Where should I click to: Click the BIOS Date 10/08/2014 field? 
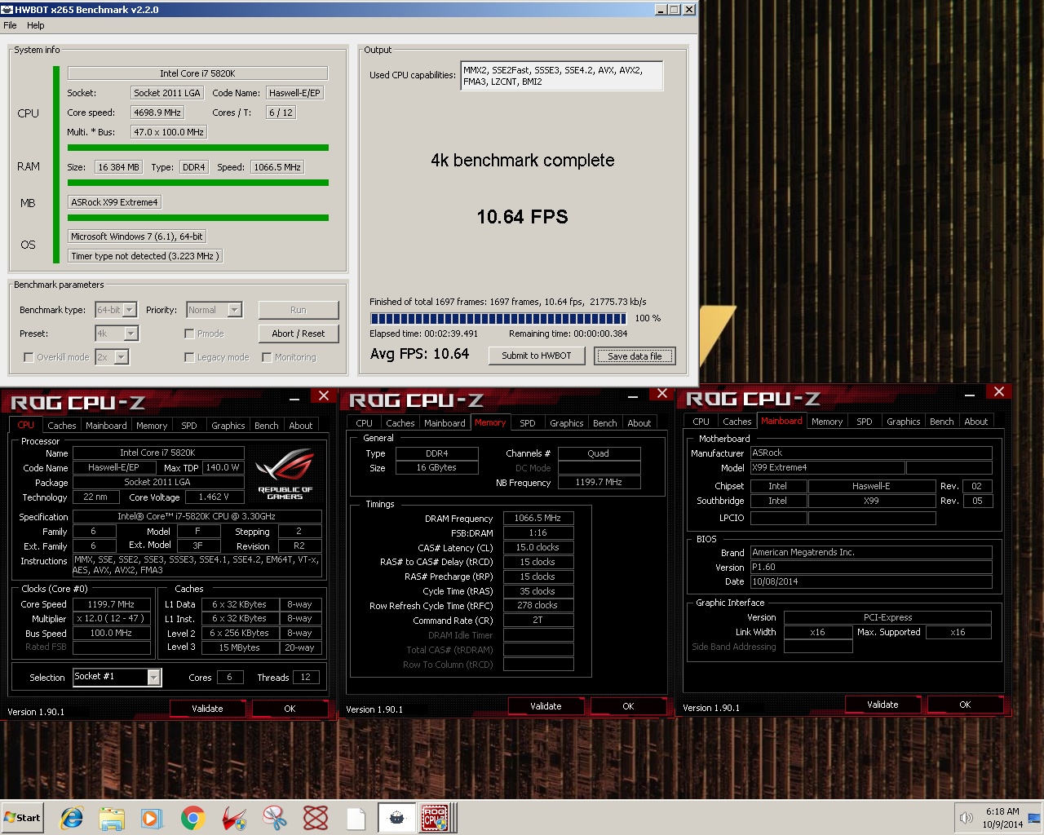coord(871,581)
